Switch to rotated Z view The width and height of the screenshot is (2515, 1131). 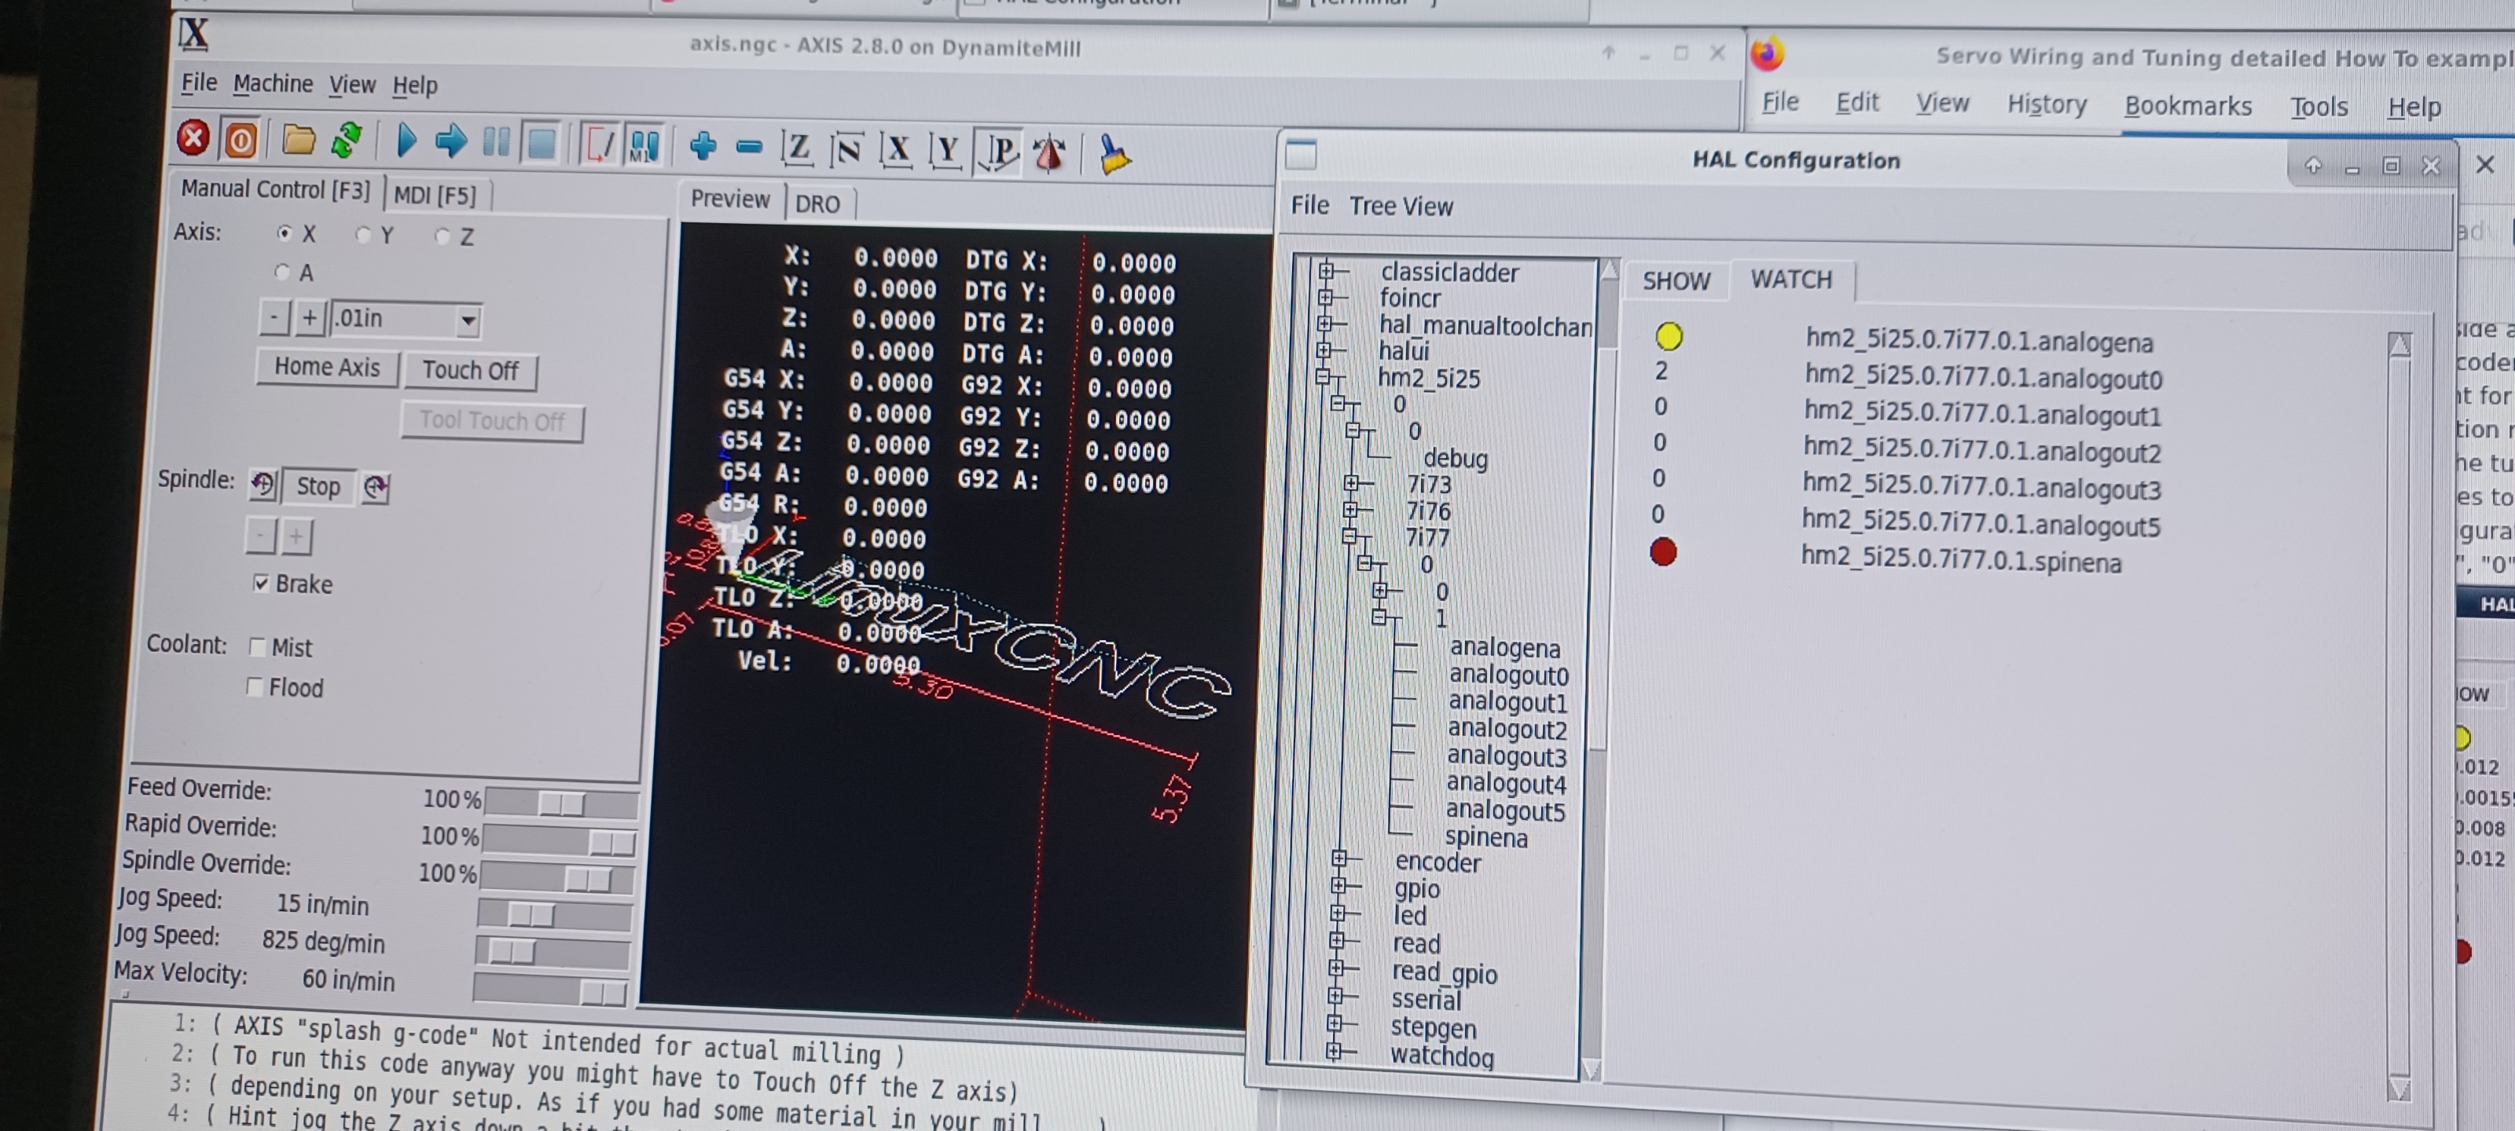pos(846,149)
